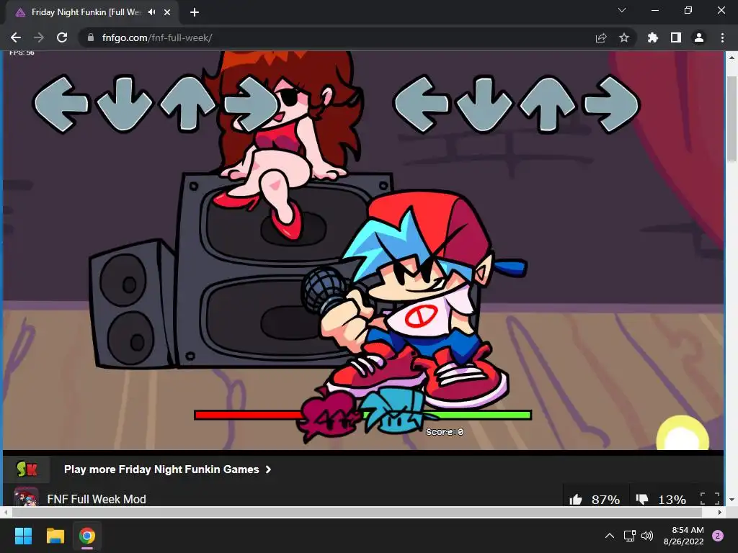Screen dimensions: 738x553
Task: Click the 13% dislike rating
Action: click(x=672, y=500)
